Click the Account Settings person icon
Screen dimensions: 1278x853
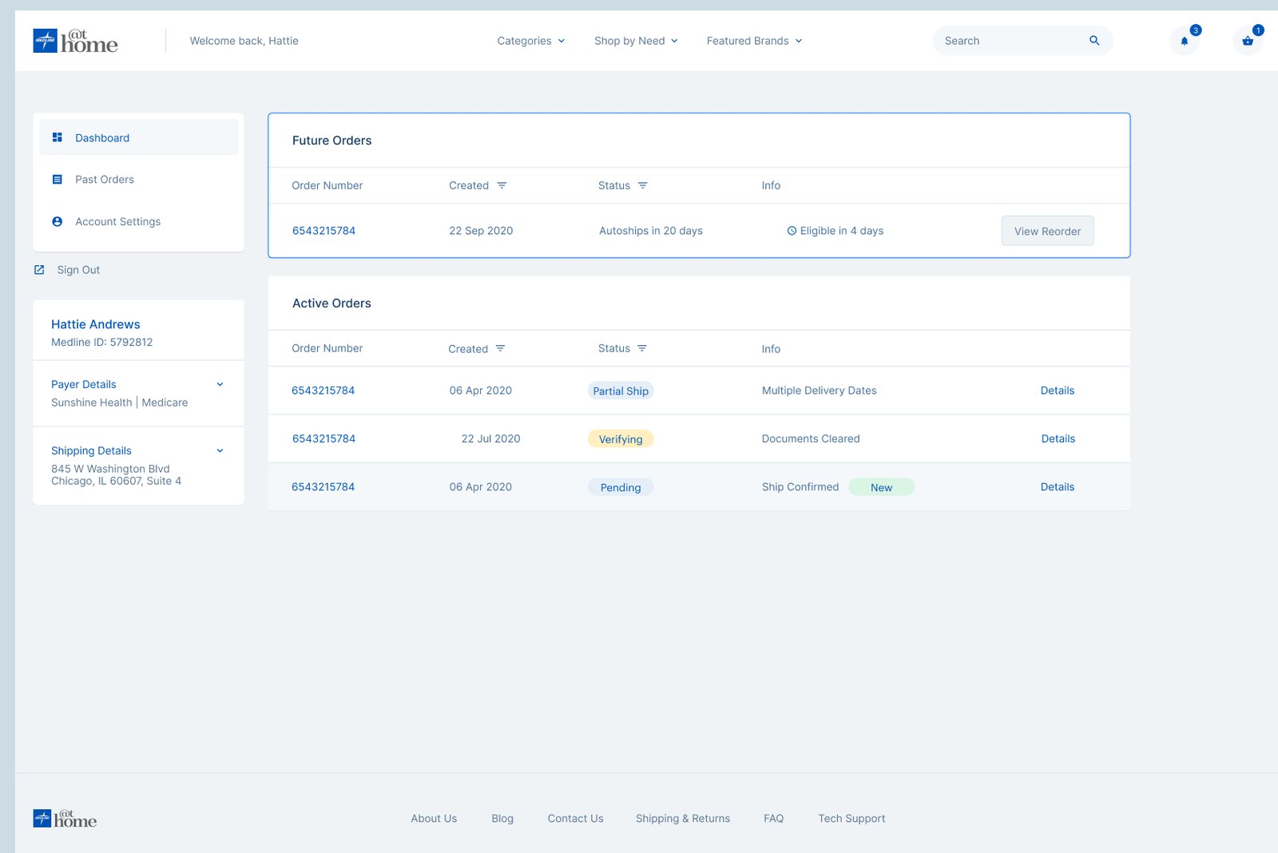click(x=57, y=221)
